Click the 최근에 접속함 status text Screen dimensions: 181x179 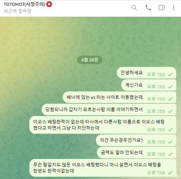click(x=17, y=11)
